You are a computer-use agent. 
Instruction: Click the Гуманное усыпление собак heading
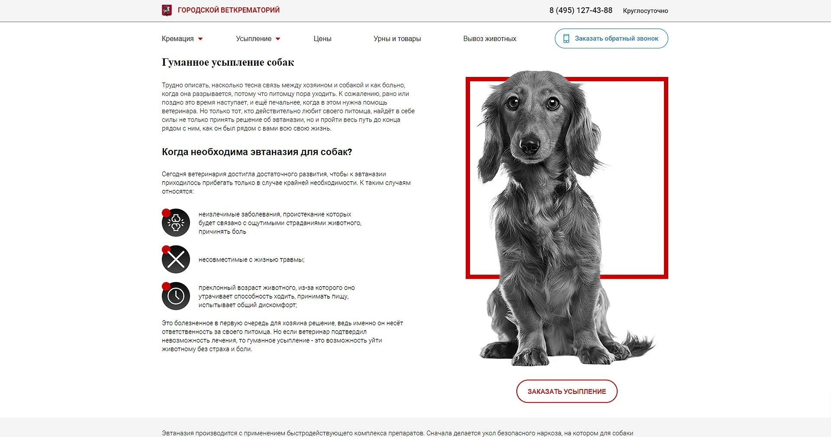pyautogui.click(x=228, y=62)
